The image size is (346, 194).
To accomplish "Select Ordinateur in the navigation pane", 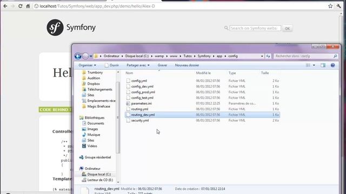I will [x=90, y=169].
